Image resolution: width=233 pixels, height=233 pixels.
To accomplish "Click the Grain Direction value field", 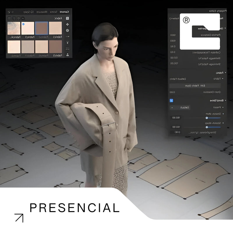I will click(172, 92).
